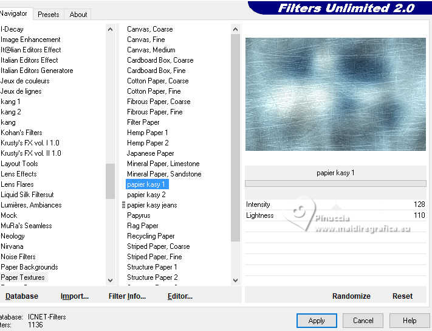
Task: Choose the Hemp Paper 2 filter
Action: 148,143
